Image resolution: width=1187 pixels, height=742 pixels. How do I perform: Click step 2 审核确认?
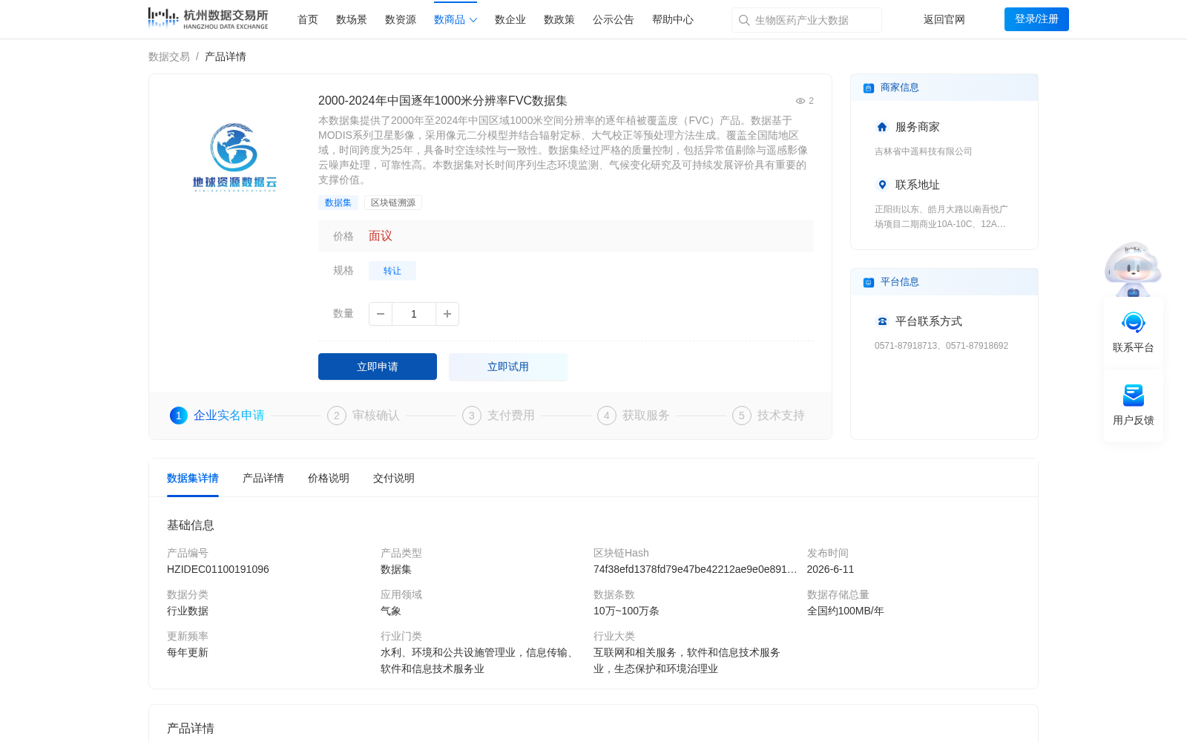tap(364, 416)
